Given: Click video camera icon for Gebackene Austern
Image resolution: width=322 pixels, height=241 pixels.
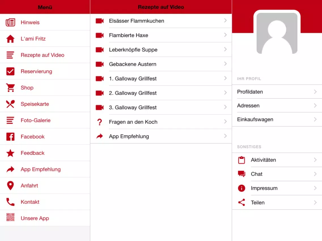Looking at the screenshot, I should coord(99,64).
